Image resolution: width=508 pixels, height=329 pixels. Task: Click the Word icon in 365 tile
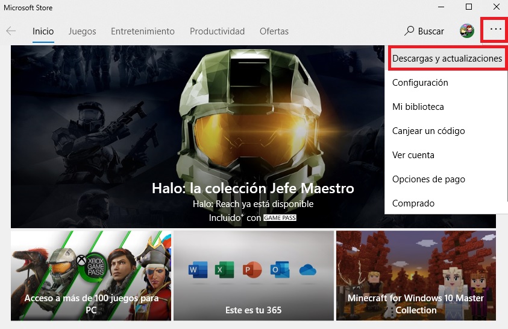click(x=198, y=270)
